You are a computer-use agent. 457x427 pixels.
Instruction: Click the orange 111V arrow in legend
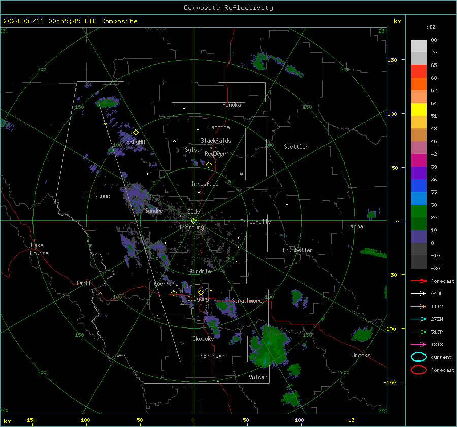(418, 306)
